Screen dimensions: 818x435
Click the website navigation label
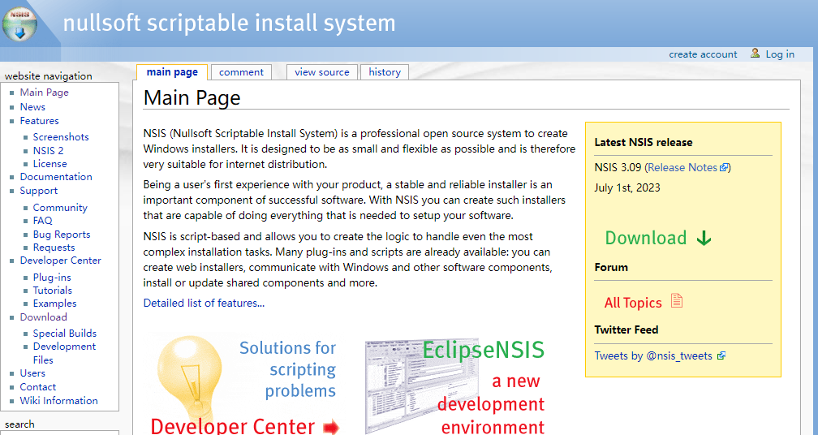pyautogui.click(x=49, y=76)
